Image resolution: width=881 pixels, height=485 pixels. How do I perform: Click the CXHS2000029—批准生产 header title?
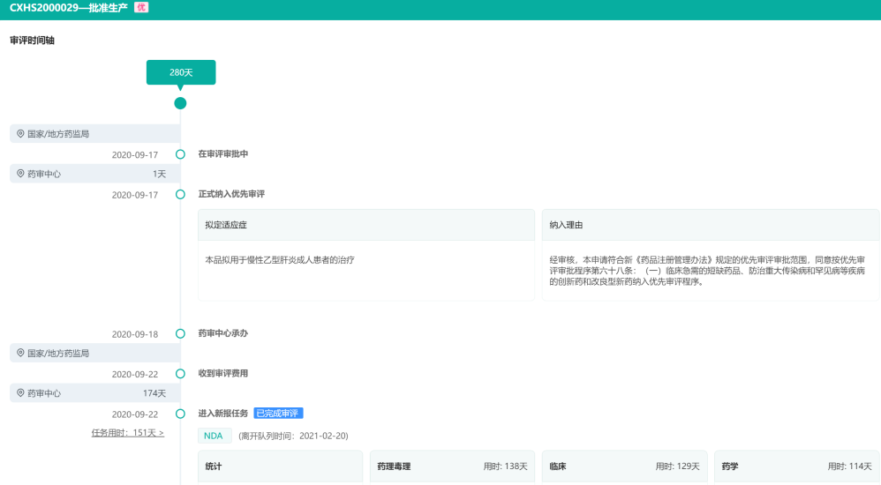coord(69,8)
